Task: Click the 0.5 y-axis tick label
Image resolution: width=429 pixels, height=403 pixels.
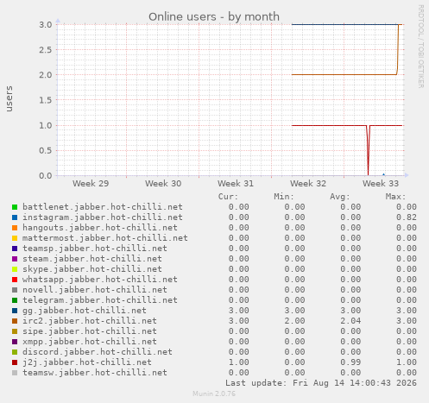Action: click(46, 150)
